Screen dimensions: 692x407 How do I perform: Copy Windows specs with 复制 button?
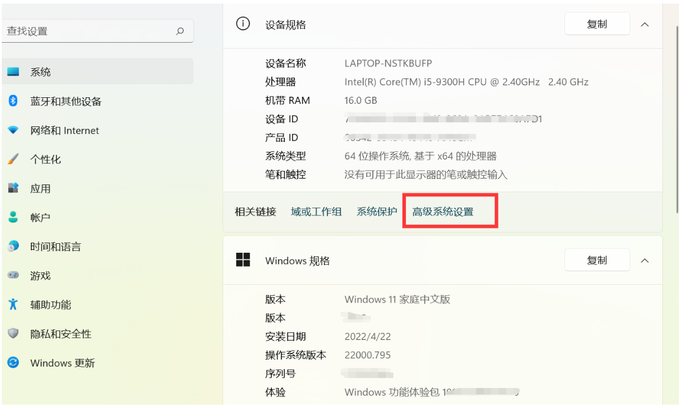tap(596, 260)
